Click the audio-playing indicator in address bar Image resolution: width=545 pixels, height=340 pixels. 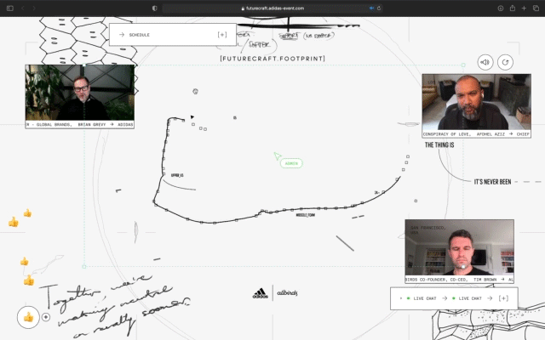coord(371,8)
